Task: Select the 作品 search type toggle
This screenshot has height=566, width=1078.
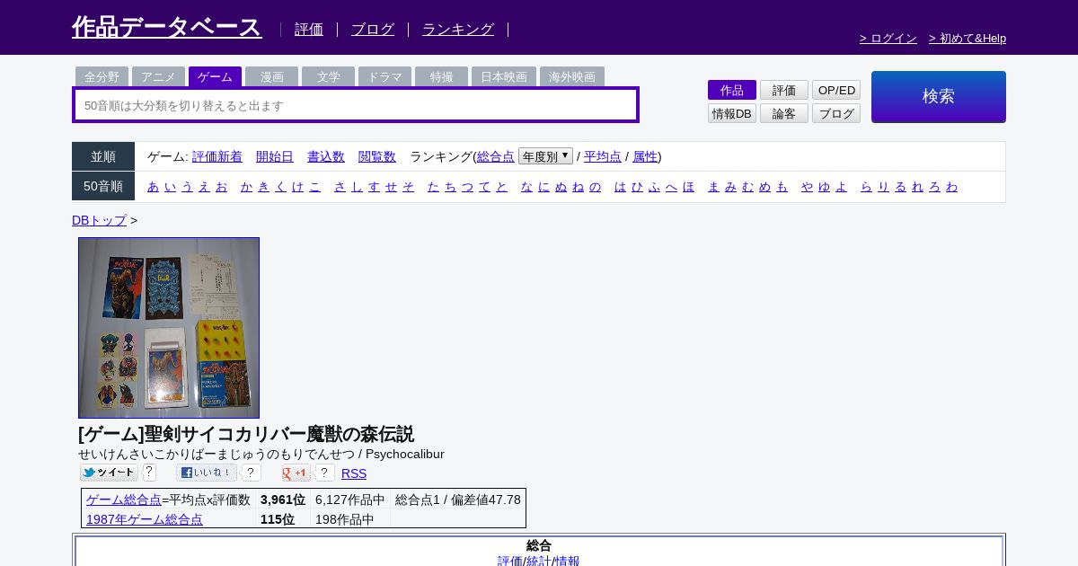Action: pyautogui.click(x=732, y=90)
